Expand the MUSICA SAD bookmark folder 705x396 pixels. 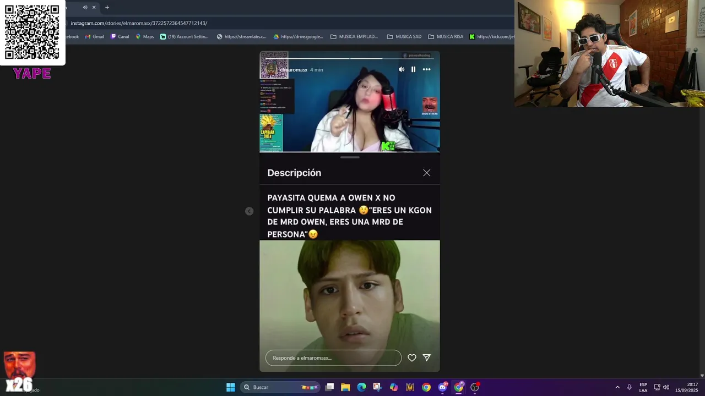click(404, 37)
